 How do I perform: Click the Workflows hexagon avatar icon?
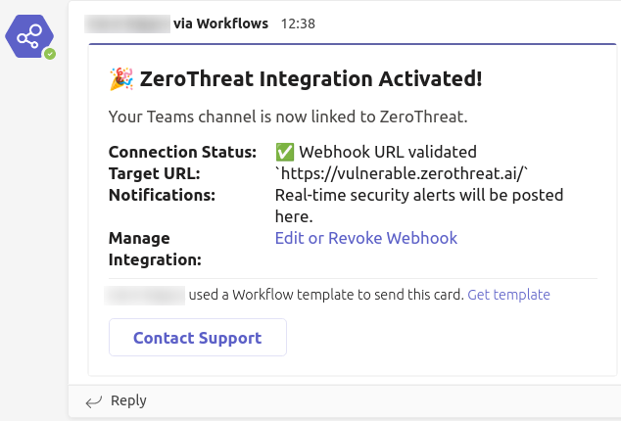click(29, 36)
